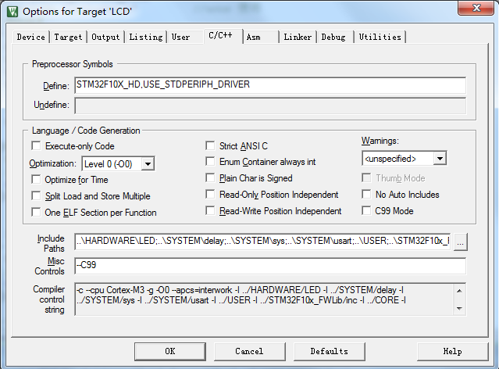Check One ELF Section per Function
Screen dimensions: 499x369
(x=36, y=212)
